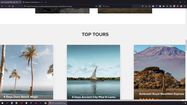
Task: Click the vertical scrollbar thumb
Action: coord(186,45)
